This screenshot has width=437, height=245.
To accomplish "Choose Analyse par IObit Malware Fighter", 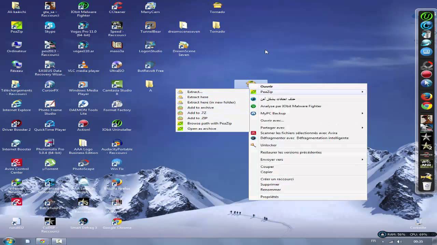I will pos(308,106).
